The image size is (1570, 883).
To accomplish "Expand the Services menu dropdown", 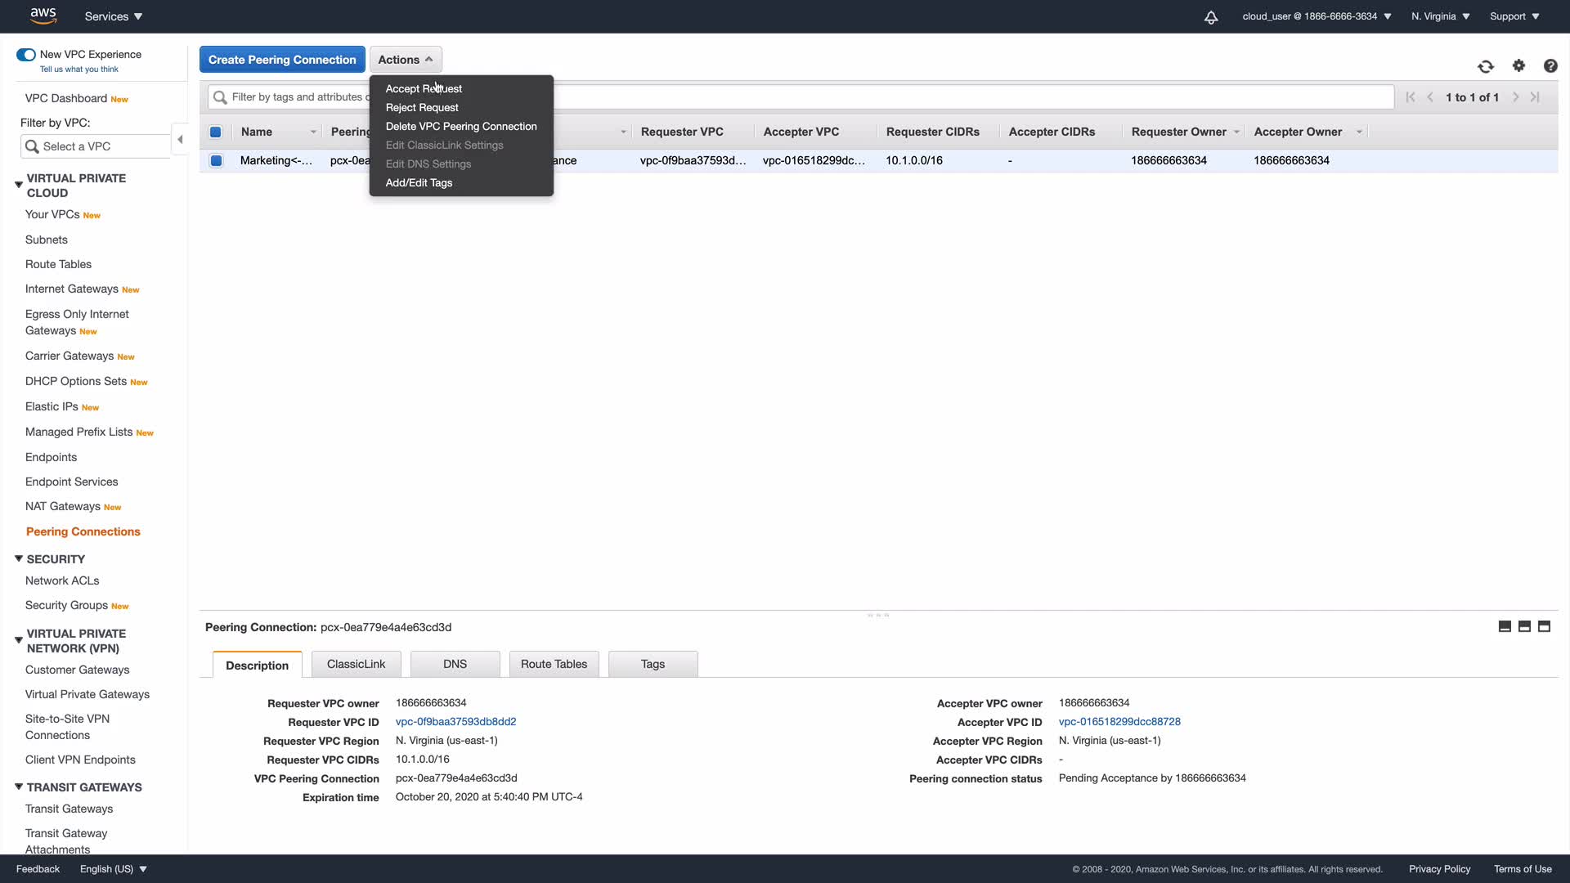I will 114,16.
